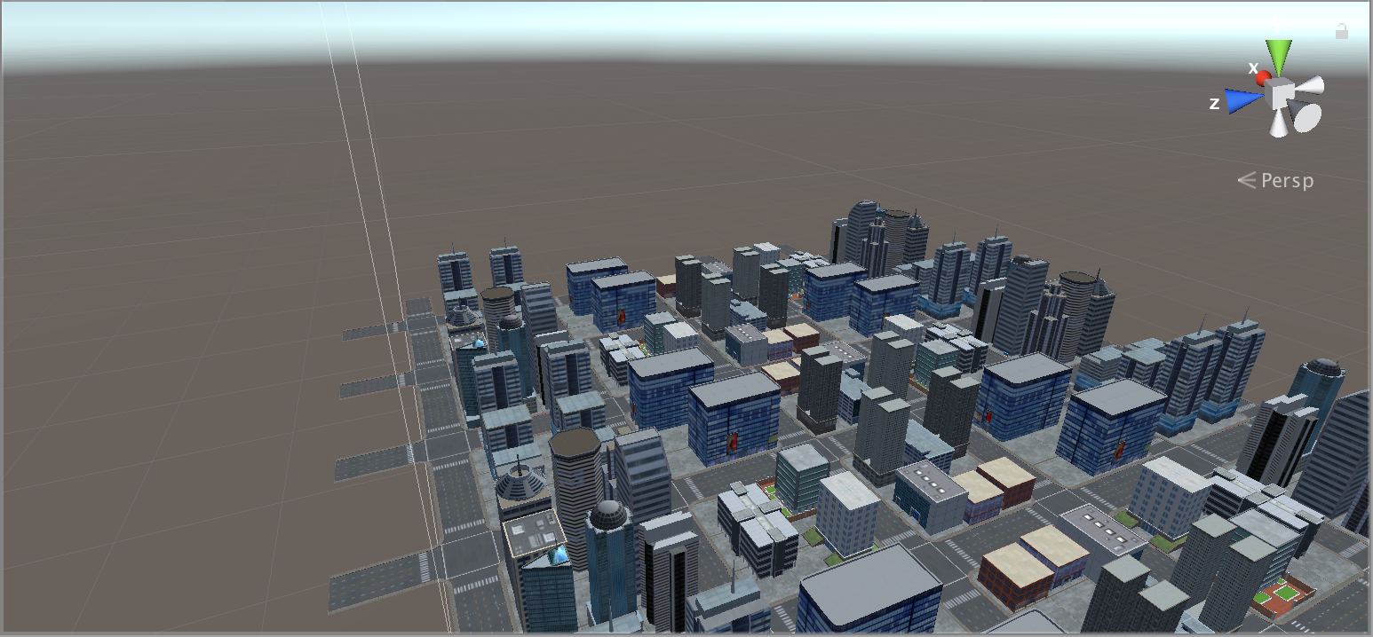Screen dimensions: 1373x637
Task: Click the gray bottom cone below gizmo cube
Action: pos(1279,122)
